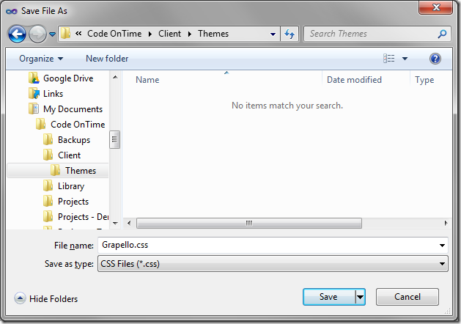461x324 pixels.
Task: Select the Client folder in tree
Action: tap(69, 155)
